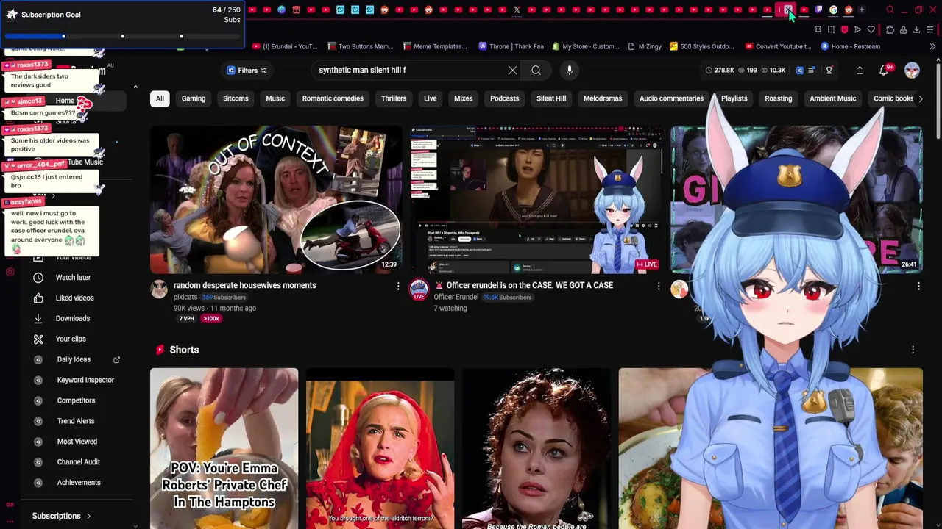The image size is (942, 529).
Task: Open the X (Twitter) browser tab
Action: [517, 10]
